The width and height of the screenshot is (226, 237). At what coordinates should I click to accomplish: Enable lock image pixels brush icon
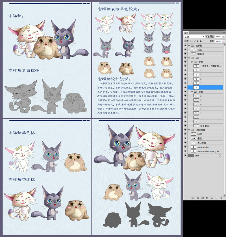coord(194,41)
